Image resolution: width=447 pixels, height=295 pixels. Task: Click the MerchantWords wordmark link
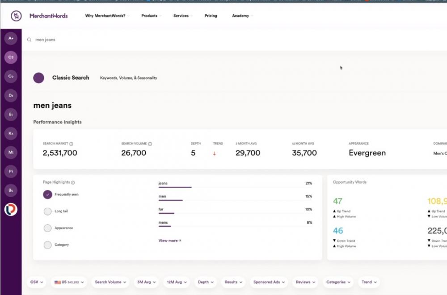(x=48, y=16)
